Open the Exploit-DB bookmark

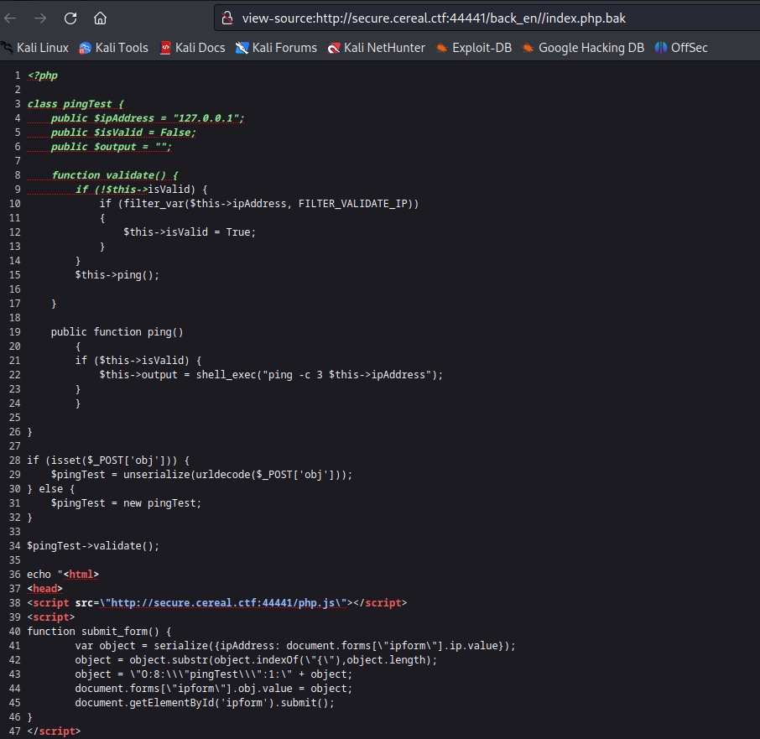click(x=474, y=48)
